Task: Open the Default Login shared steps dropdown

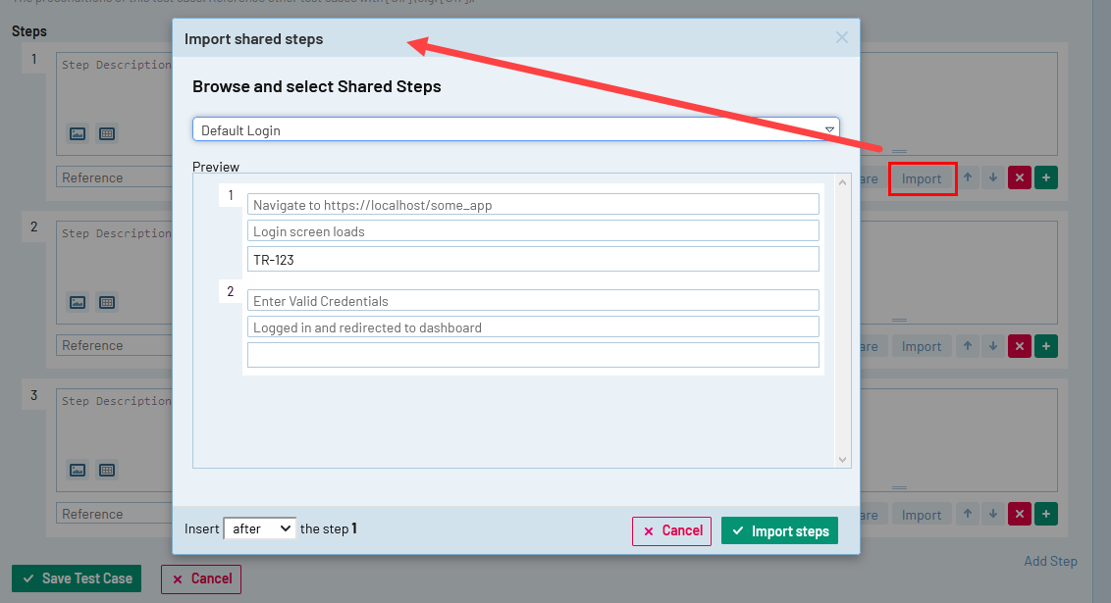Action: point(515,129)
